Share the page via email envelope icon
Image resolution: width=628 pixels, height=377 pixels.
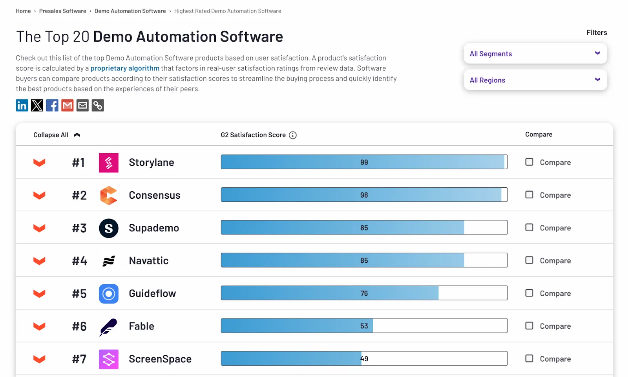point(82,105)
